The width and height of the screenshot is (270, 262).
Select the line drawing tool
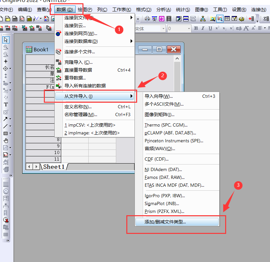[x=5, y=126]
